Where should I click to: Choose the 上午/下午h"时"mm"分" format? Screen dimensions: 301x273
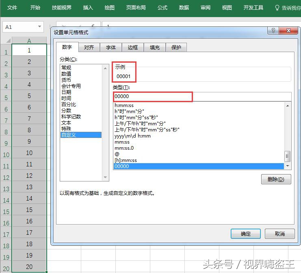[199, 124]
